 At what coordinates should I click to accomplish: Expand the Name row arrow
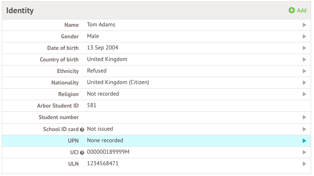click(304, 25)
